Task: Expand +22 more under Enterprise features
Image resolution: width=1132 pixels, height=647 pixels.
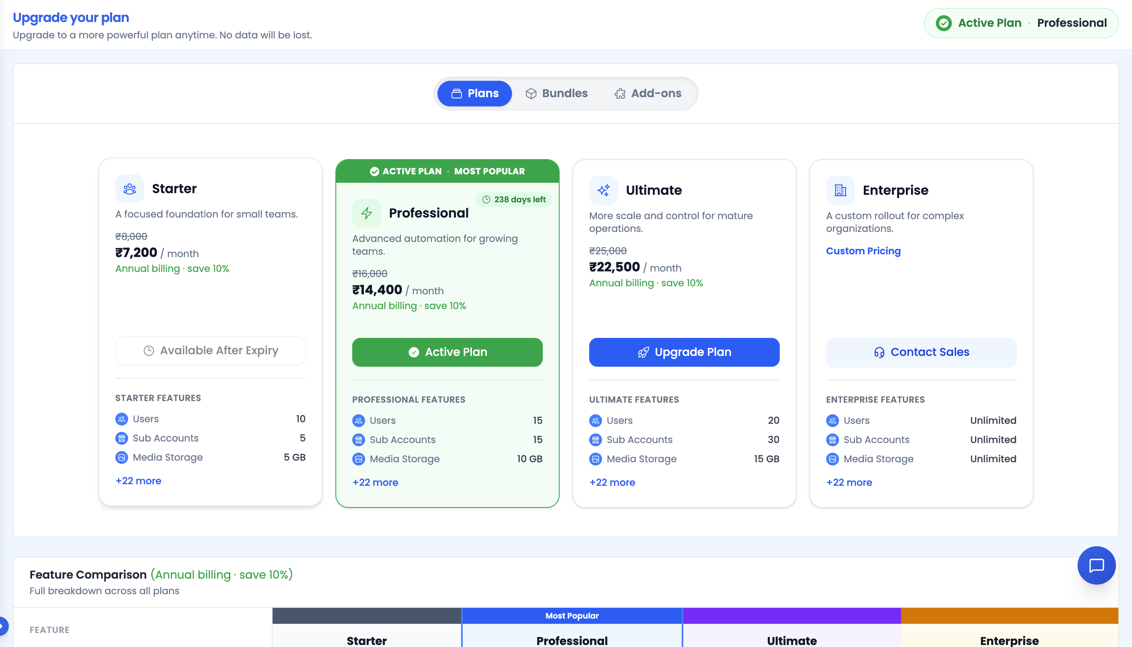Action: coord(849,483)
